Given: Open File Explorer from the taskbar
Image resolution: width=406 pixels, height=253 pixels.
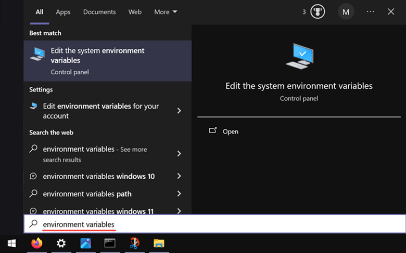Looking at the screenshot, I should (159, 243).
